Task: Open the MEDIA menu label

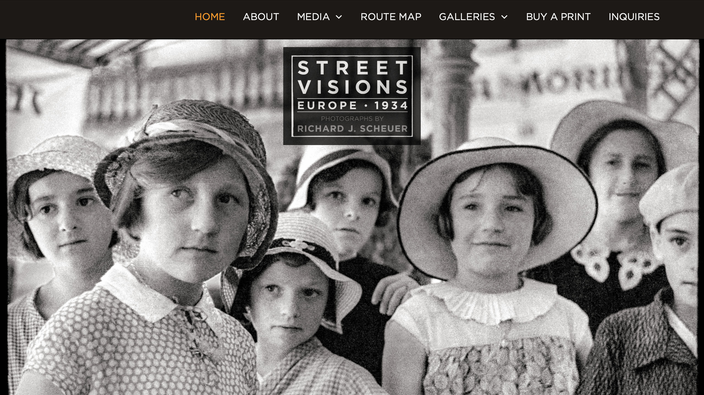Action: coord(313,17)
